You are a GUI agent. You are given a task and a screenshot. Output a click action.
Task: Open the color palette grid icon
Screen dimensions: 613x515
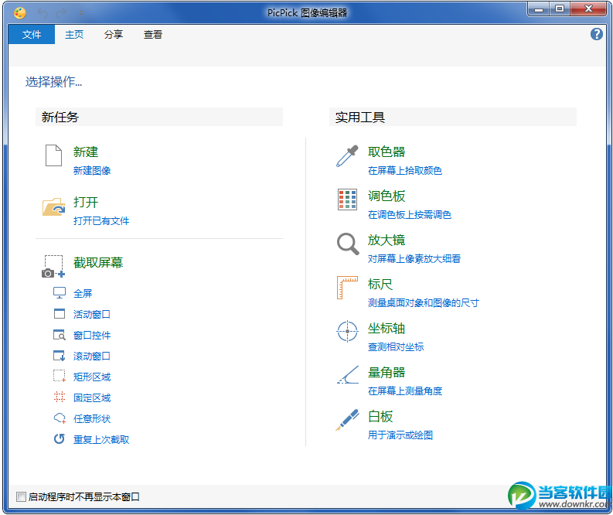tap(347, 200)
